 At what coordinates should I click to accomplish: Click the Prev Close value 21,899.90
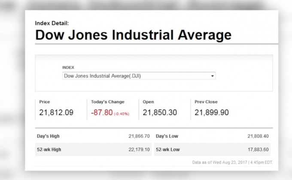coord(212,113)
